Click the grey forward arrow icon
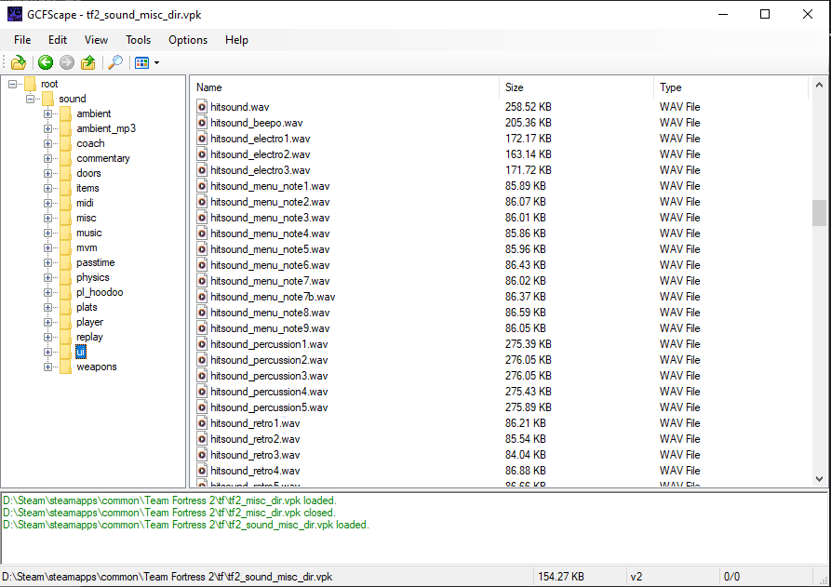 [x=67, y=62]
